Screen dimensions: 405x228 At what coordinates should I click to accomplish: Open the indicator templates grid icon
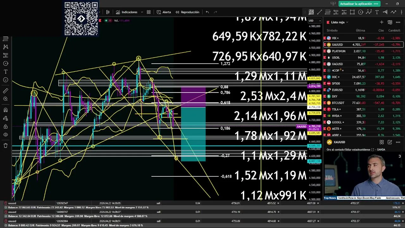click(149, 12)
